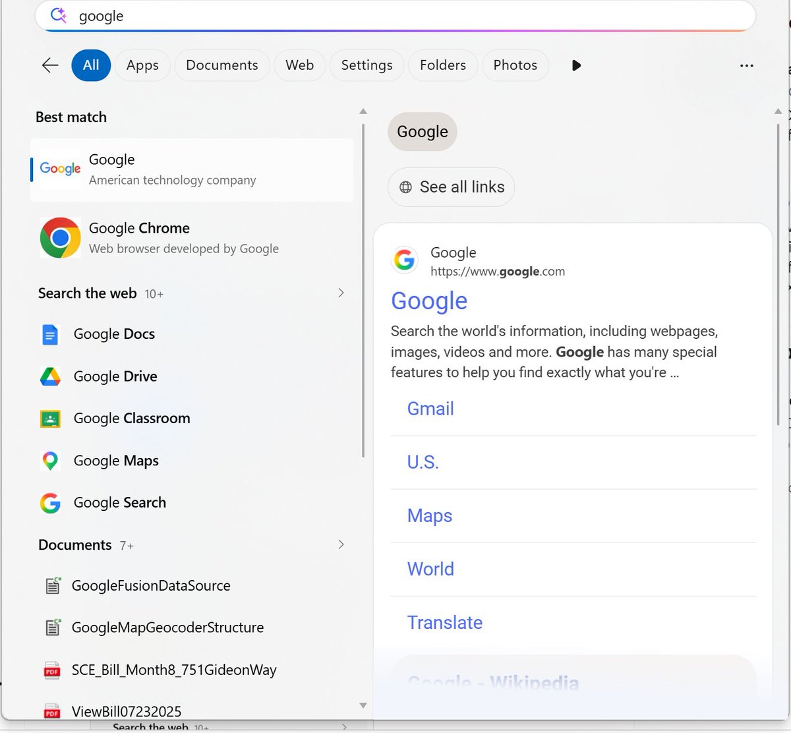Select the Google Docs suggestion text
Image resolution: width=791 pixels, height=733 pixels.
pyautogui.click(x=114, y=334)
